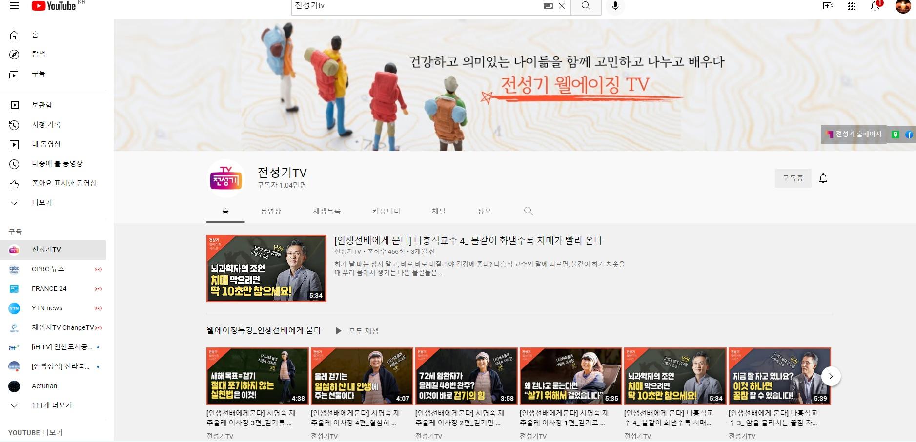Open [iH TV] 인천도시공 subscription channel
The image size is (916, 442).
[x=53, y=347]
